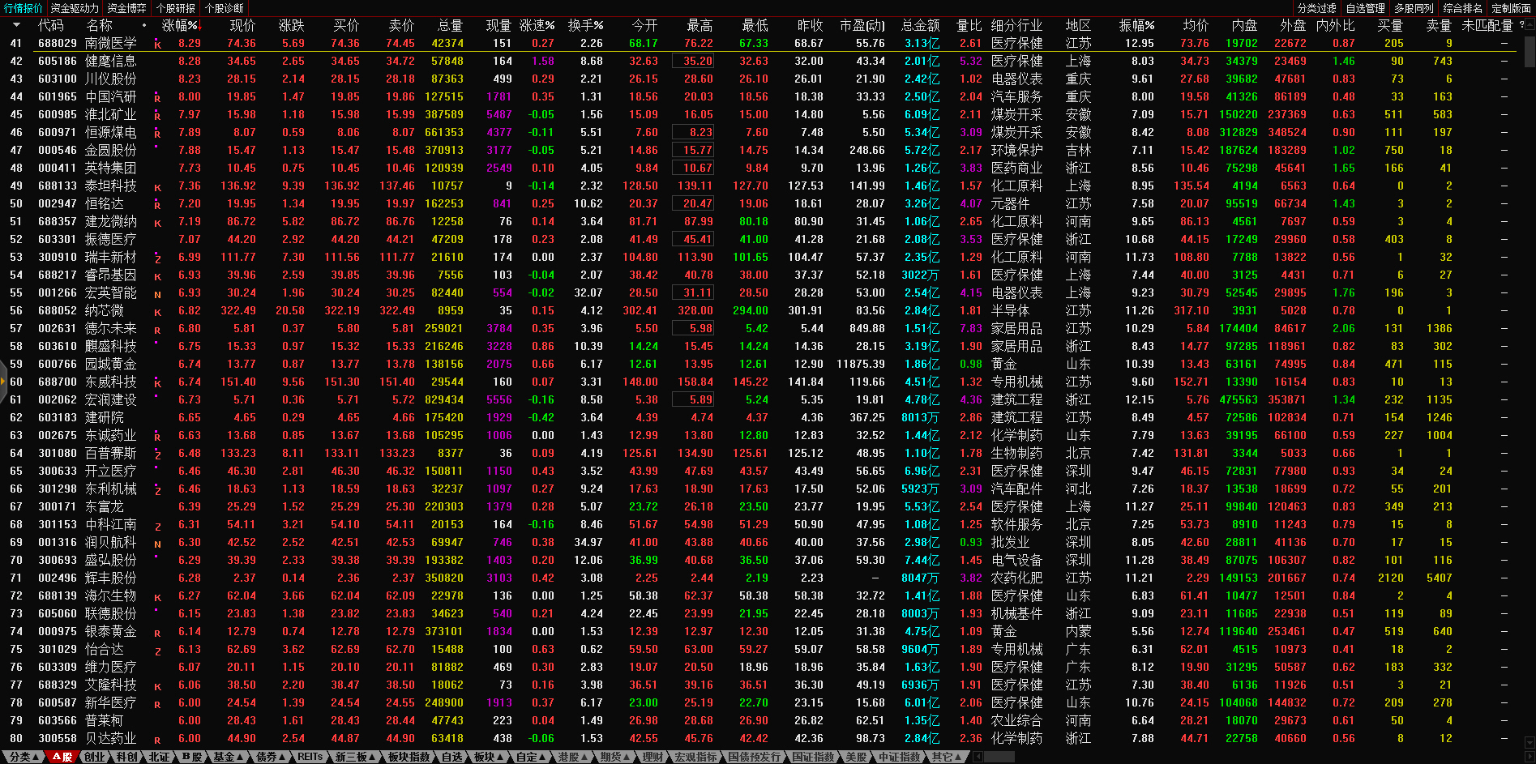Expand the 分类 tab menu arrow
The image size is (1536, 764).
36,757
